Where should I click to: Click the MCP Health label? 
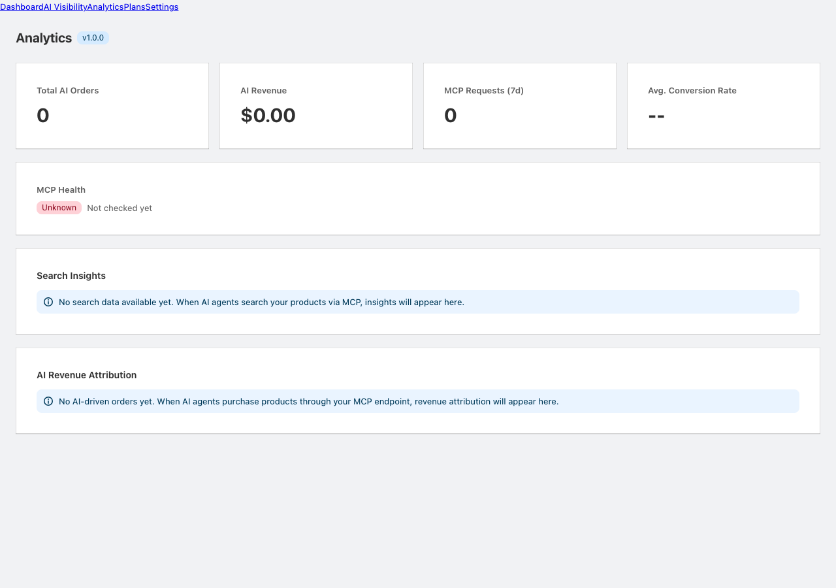pyautogui.click(x=61, y=190)
